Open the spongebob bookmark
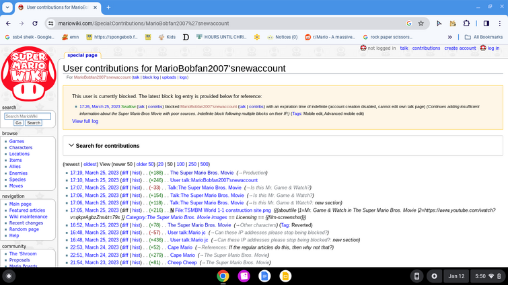Viewport: 508px width, 285px height. [112, 37]
